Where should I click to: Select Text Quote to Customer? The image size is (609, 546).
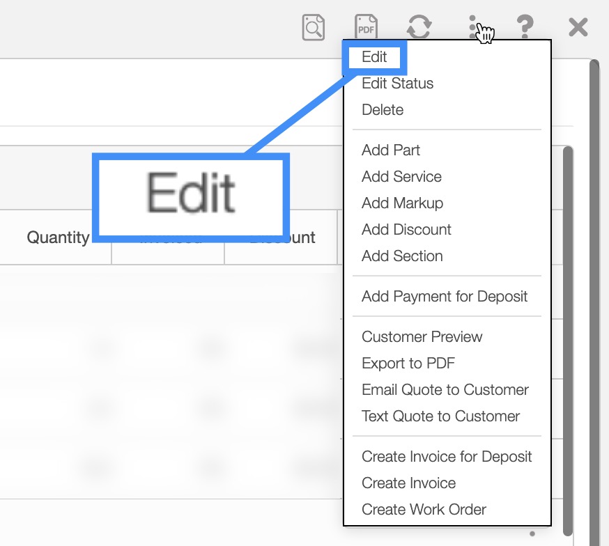pos(440,416)
